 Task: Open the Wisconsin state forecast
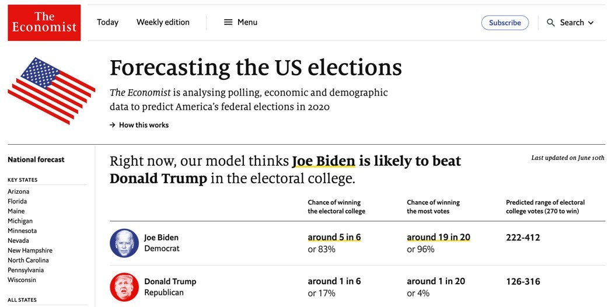tap(22, 280)
